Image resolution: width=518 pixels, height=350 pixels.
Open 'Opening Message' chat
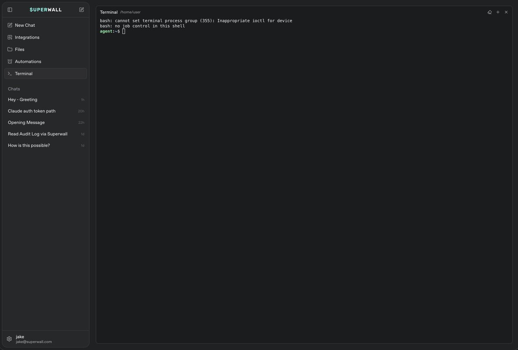pos(46,123)
